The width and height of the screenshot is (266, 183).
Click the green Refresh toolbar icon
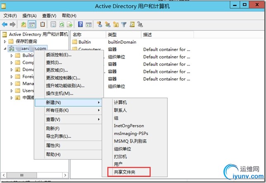tap(62, 25)
